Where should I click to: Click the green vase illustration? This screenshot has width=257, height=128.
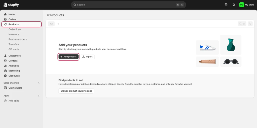pos(231,45)
